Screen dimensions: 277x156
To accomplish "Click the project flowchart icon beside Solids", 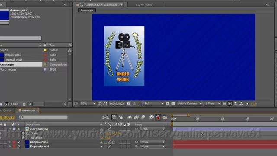I will pos(70,50).
